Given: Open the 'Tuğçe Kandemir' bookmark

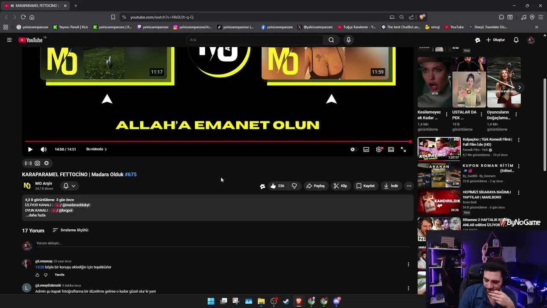Looking at the screenshot, I should point(356,27).
